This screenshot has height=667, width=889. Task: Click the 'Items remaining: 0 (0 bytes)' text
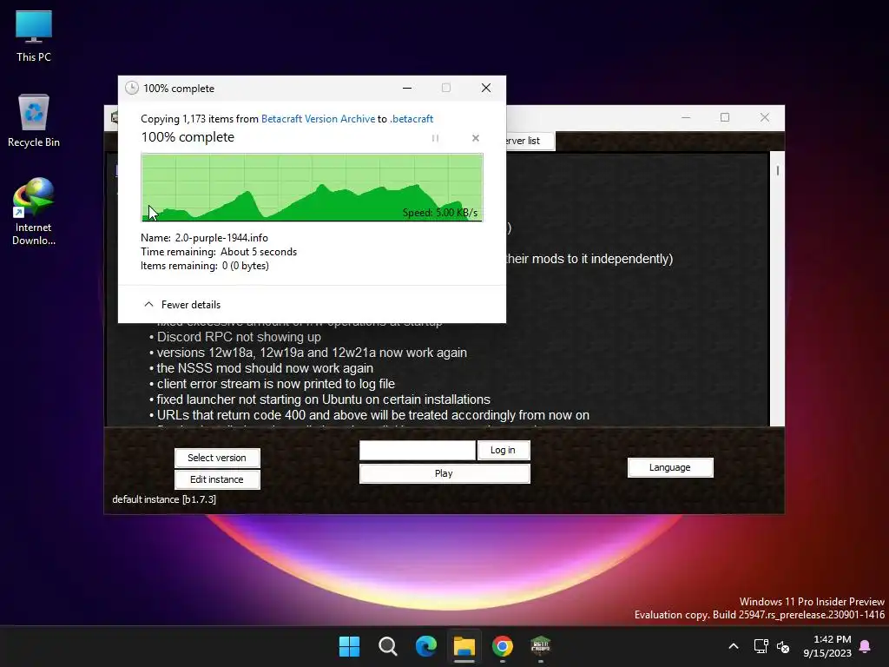[x=205, y=266]
